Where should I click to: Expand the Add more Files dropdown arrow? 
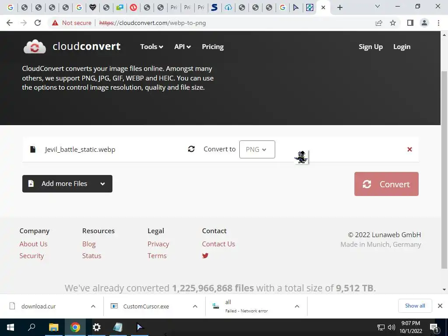pyautogui.click(x=102, y=184)
